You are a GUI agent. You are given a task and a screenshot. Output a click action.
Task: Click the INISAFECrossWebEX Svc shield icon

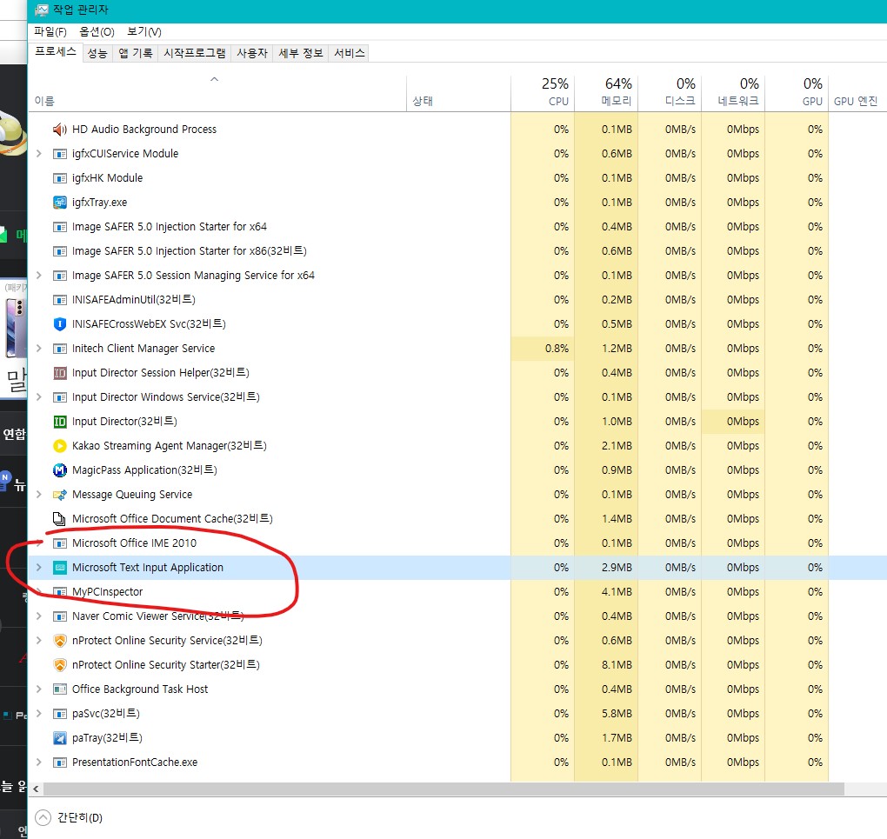59,324
